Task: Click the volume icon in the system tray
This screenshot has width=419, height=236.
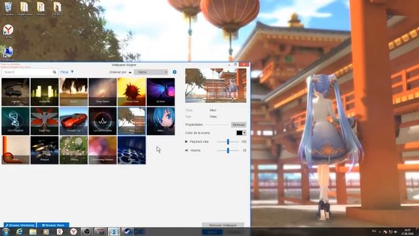Action: pyautogui.click(x=395, y=231)
